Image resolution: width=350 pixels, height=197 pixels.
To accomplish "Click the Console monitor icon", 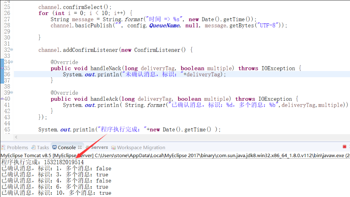I will pos(55,147).
